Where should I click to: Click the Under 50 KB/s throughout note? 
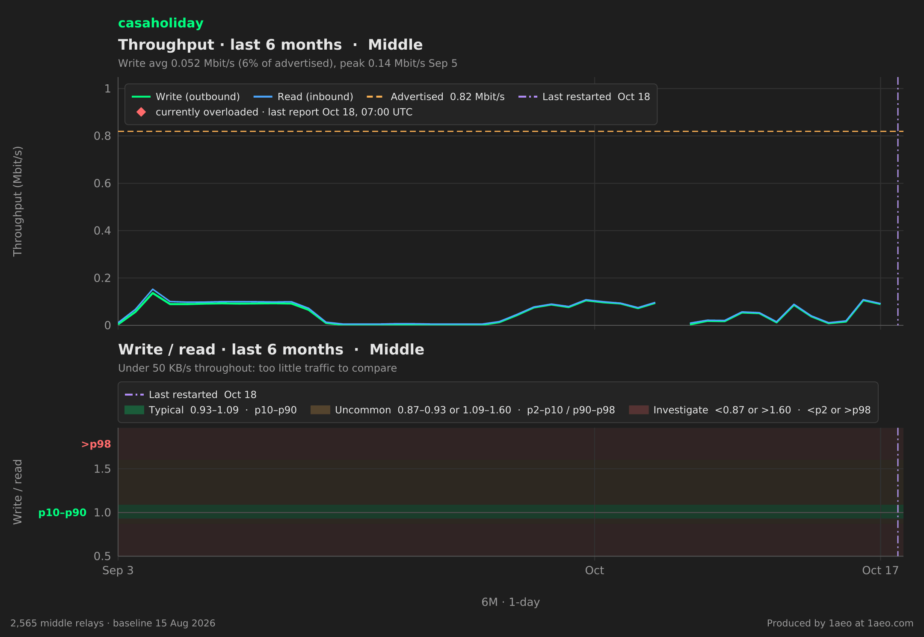coord(258,368)
